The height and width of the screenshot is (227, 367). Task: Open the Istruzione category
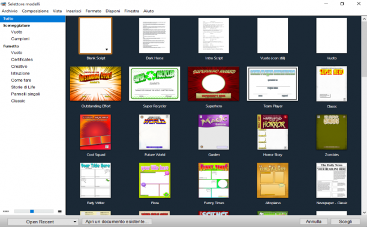click(20, 73)
